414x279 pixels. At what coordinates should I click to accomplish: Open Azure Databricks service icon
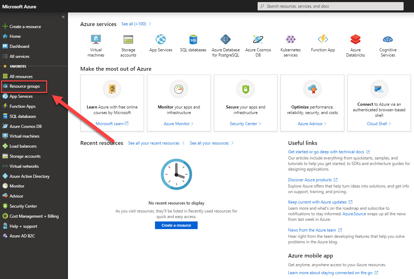click(x=355, y=39)
